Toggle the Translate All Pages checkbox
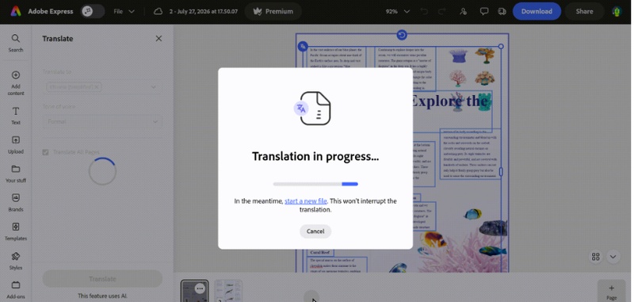 point(45,152)
